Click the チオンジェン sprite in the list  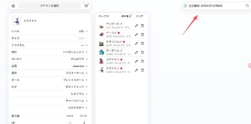[101, 43]
